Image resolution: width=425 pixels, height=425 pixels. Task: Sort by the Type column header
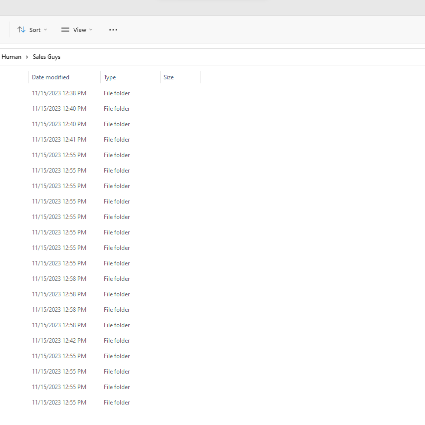point(110,77)
